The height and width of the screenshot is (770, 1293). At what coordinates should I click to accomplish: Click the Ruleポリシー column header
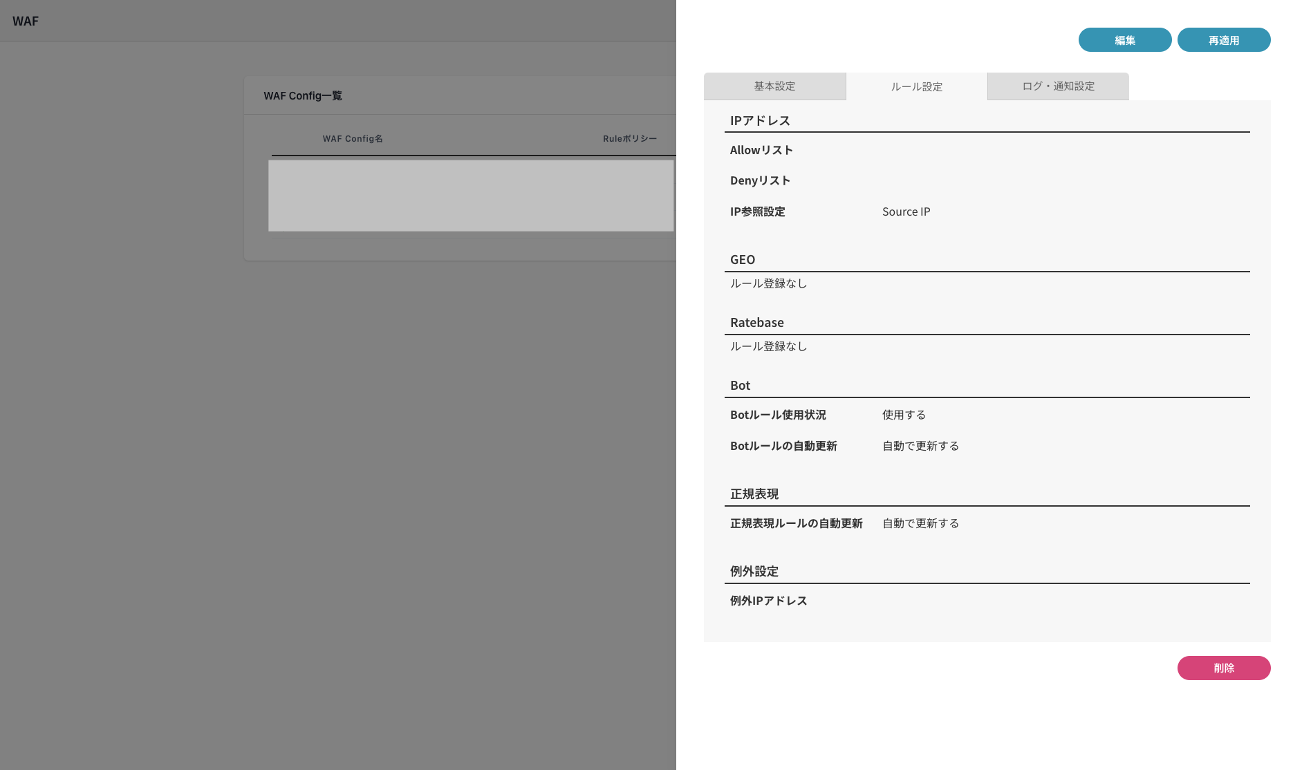tap(630, 138)
